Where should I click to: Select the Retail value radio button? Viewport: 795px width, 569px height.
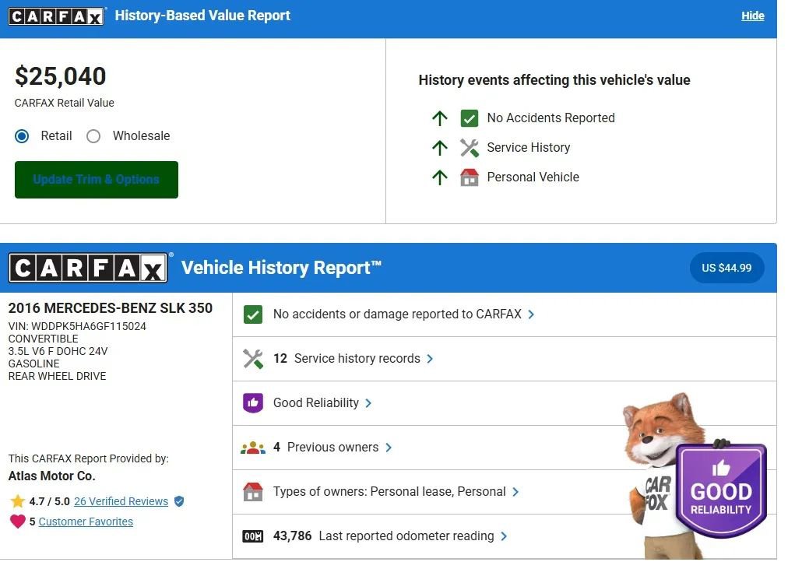point(23,136)
